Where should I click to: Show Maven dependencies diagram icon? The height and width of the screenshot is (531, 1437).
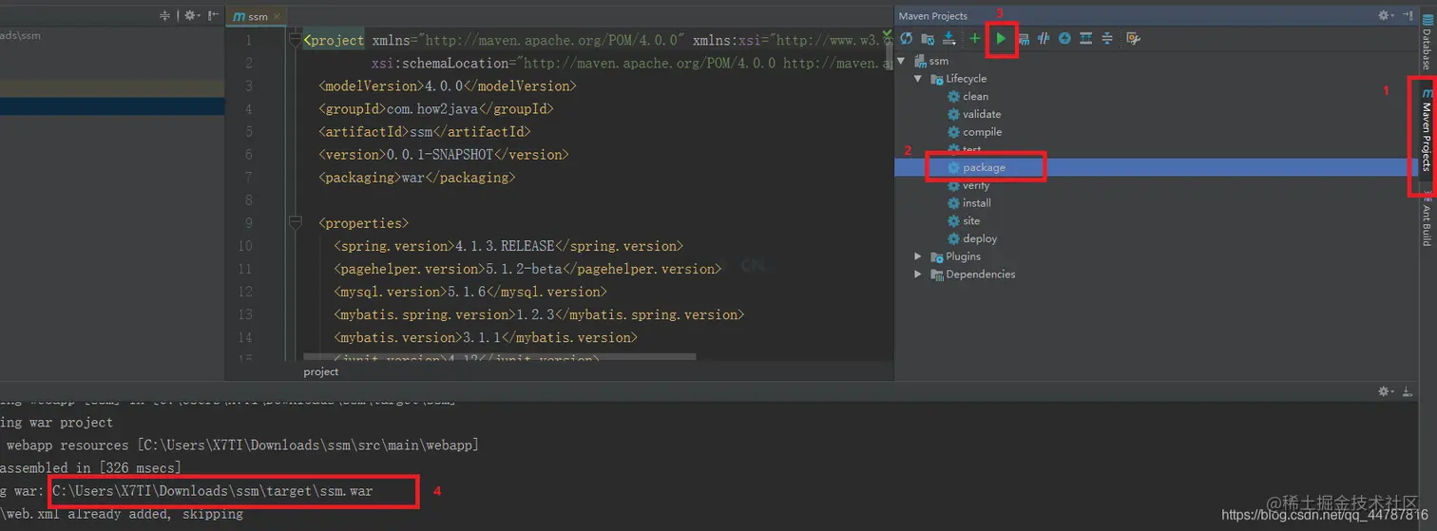click(1085, 39)
